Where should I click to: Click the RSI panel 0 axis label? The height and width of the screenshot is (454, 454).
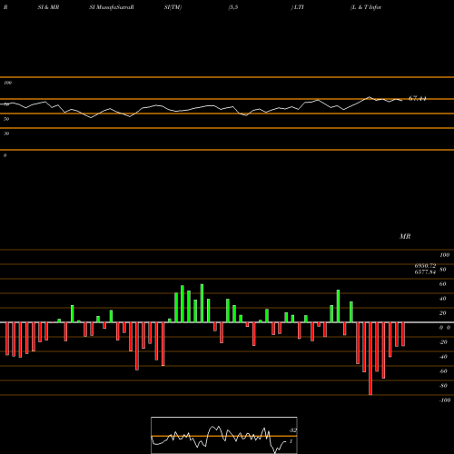[x=5, y=155]
